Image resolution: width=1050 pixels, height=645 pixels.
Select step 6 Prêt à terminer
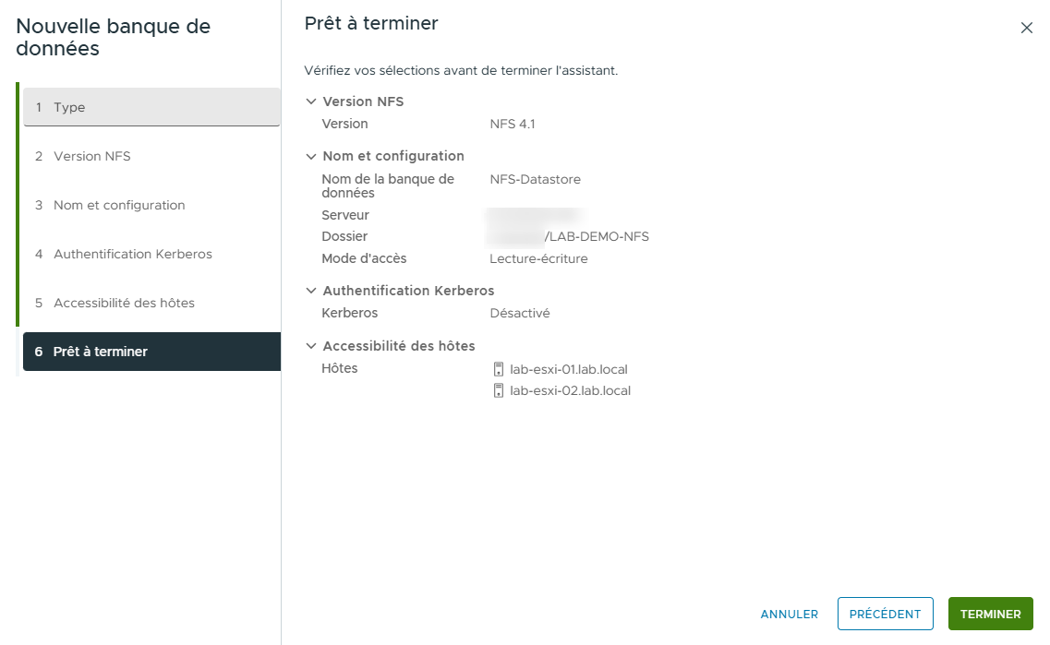[151, 352]
